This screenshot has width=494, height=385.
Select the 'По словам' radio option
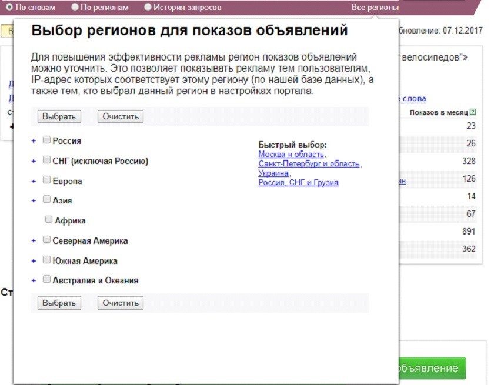coord(9,7)
